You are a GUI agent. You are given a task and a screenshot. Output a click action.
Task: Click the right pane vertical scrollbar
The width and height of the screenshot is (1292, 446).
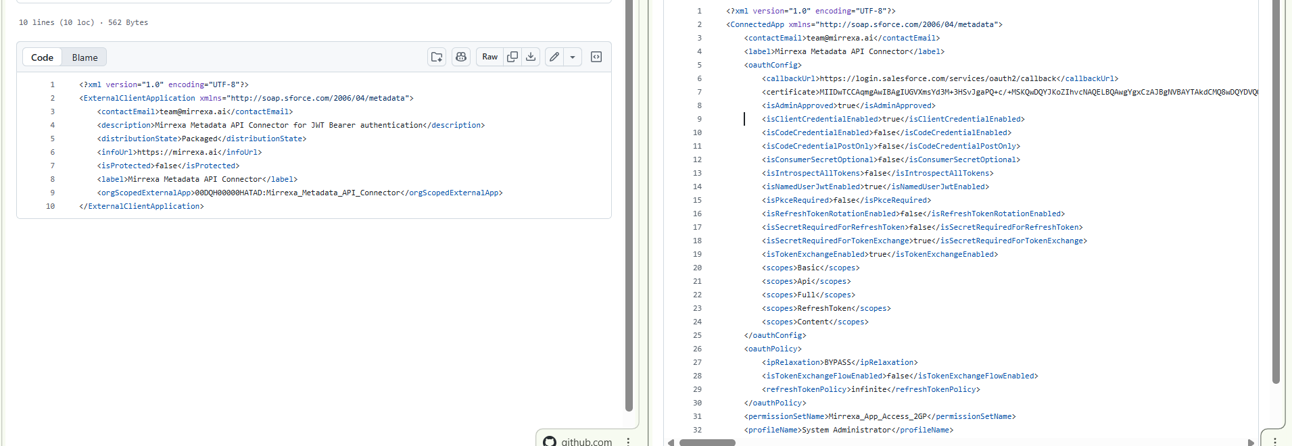point(1276,192)
